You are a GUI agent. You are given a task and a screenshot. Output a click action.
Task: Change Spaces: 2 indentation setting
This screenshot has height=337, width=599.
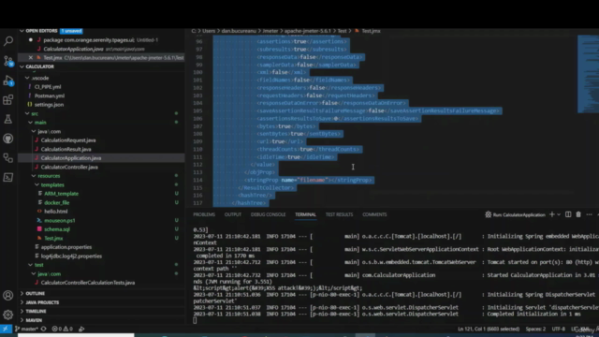point(535,329)
